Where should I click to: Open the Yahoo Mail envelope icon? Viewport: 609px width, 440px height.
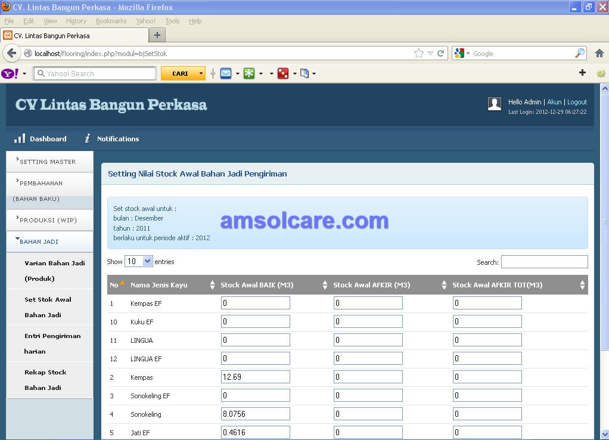pos(226,73)
